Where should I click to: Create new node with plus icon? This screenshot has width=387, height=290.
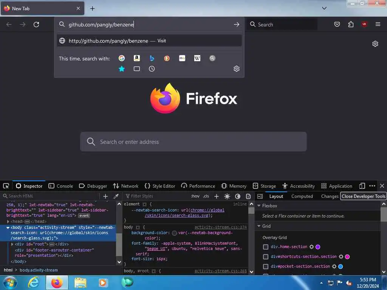(105, 196)
